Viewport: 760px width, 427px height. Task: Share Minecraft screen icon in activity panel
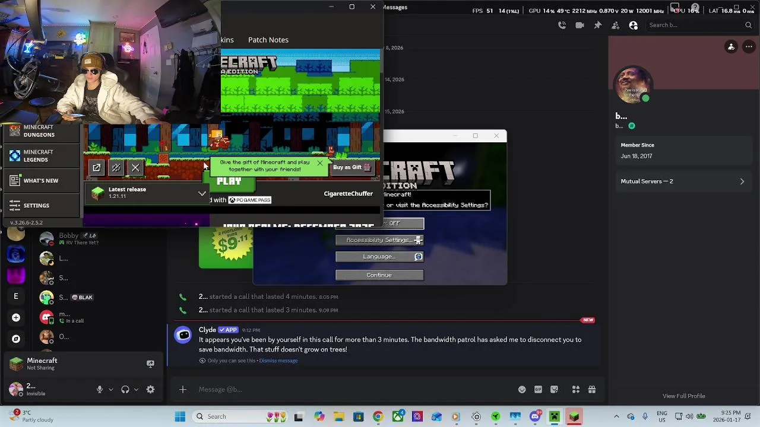coord(150,364)
